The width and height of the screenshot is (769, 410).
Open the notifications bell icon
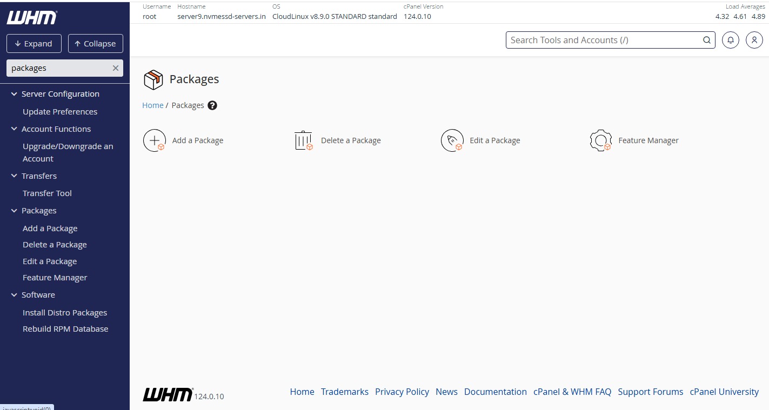pyautogui.click(x=731, y=40)
